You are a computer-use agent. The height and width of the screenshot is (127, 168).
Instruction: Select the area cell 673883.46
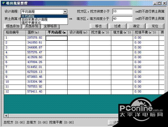click(36, 77)
